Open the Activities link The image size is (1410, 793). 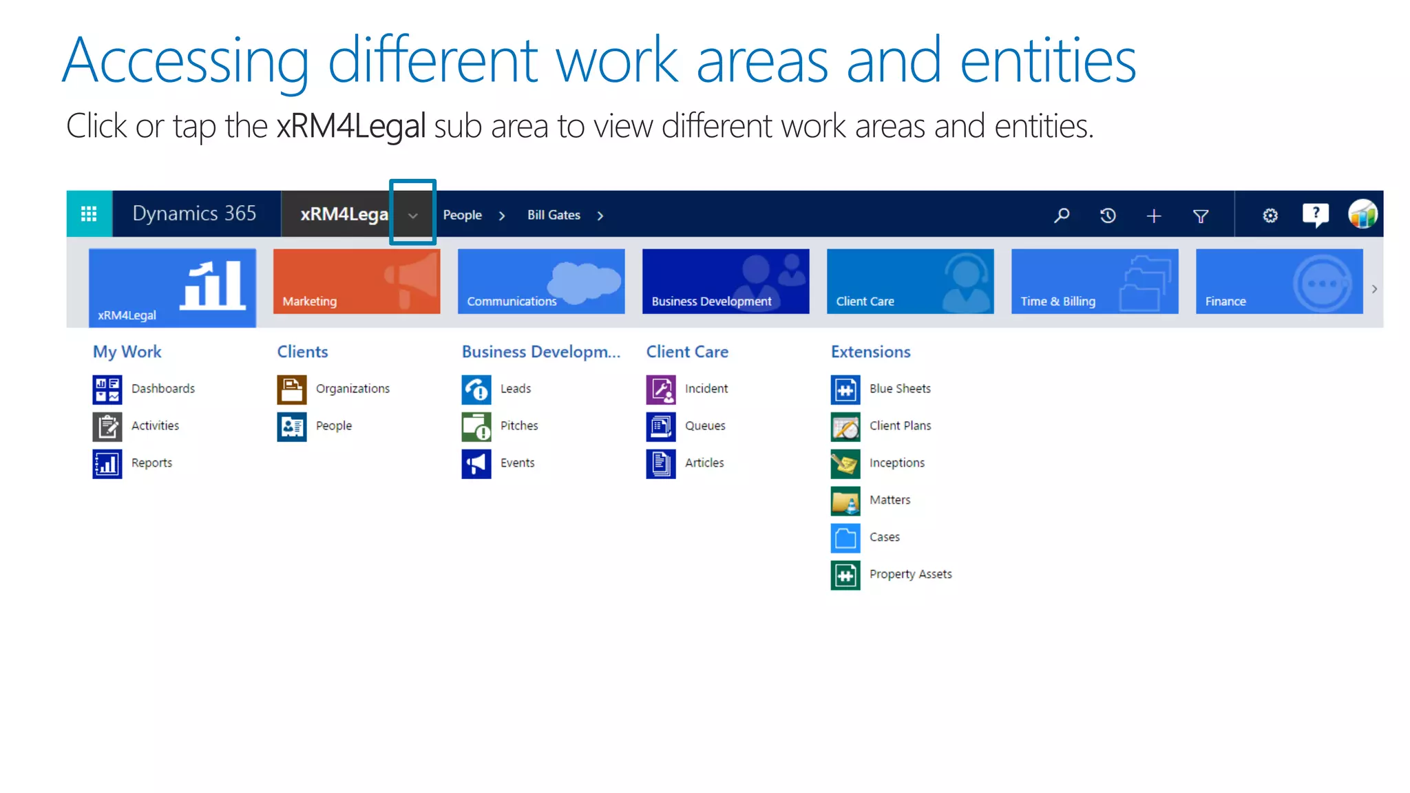[156, 426]
